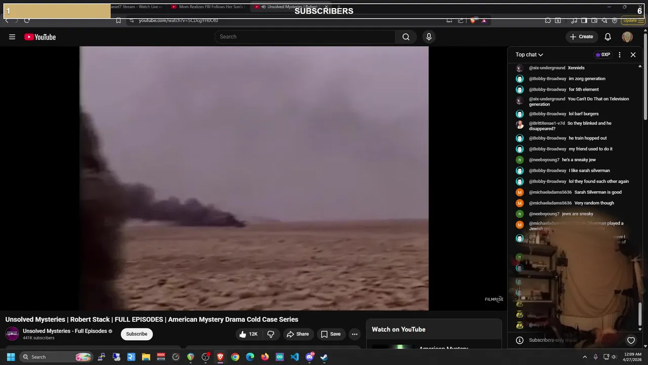Open Steam from the taskbar
This screenshot has height=365, width=648.
click(324, 357)
